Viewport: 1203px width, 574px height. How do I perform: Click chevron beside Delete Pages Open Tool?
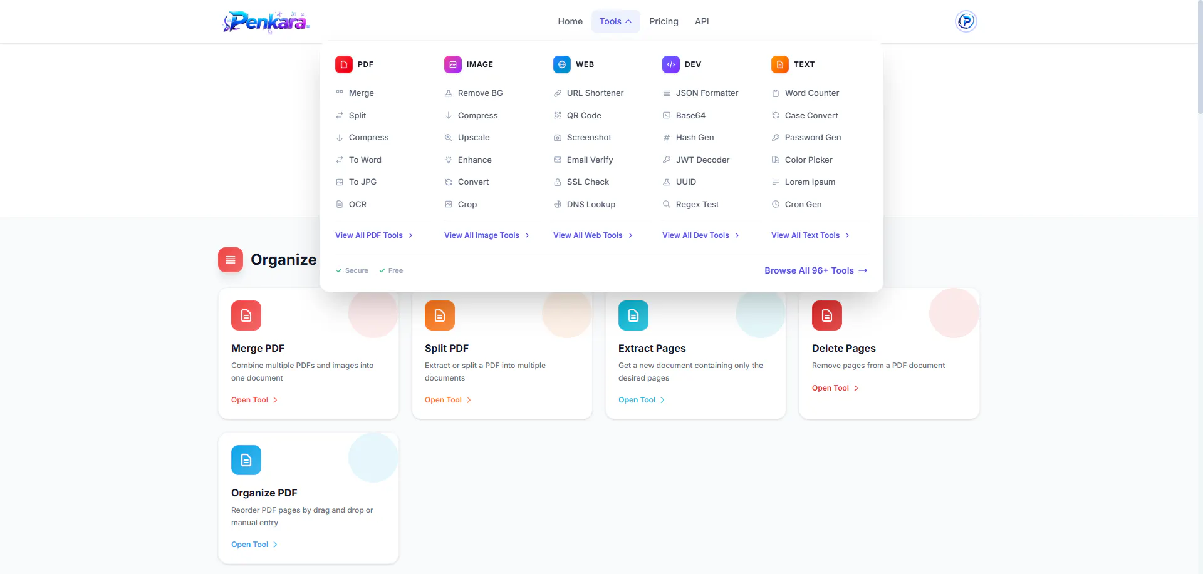coord(856,388)
